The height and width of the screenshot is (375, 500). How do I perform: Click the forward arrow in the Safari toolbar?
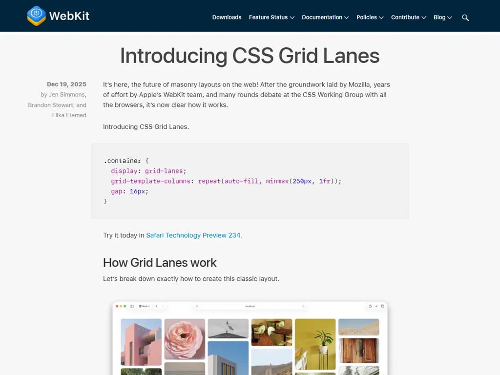pos(163,305)
